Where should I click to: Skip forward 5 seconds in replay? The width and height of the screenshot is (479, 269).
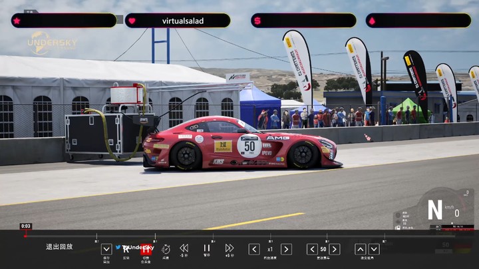click(230, 248)
